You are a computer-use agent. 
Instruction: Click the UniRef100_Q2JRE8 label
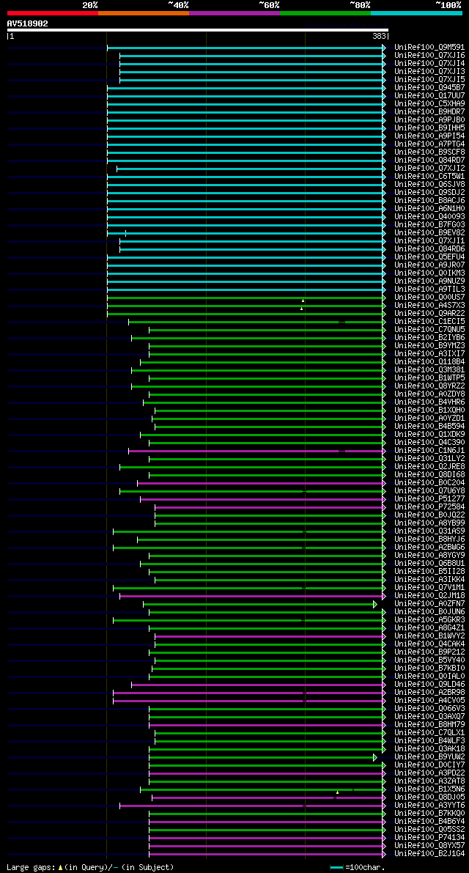pos(429,467)
